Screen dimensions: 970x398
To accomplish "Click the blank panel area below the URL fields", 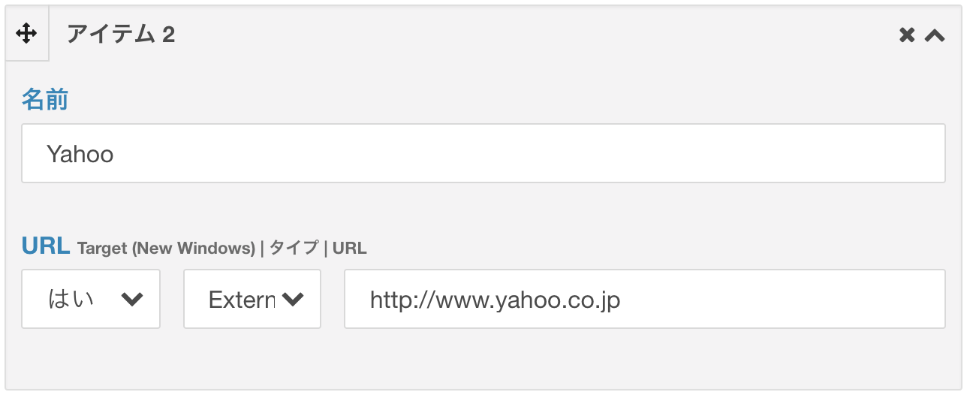I will click(x=483, y=359).
